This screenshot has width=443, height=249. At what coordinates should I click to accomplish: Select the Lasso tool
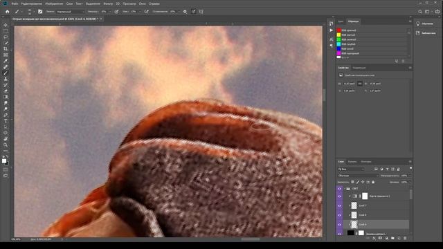point(6,37)
